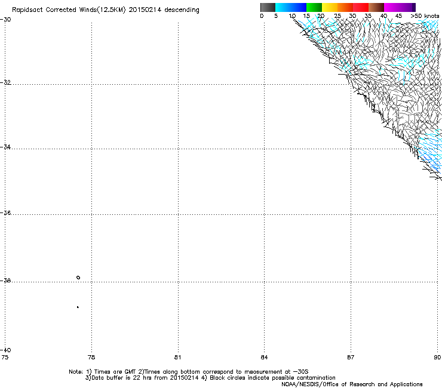Click the '-36' latitude axis label
Screen dimensions: 442x388
pos(5,213)
